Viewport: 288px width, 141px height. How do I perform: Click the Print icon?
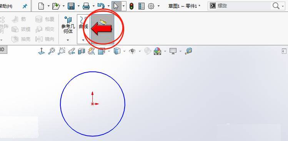tap(86, 6)
